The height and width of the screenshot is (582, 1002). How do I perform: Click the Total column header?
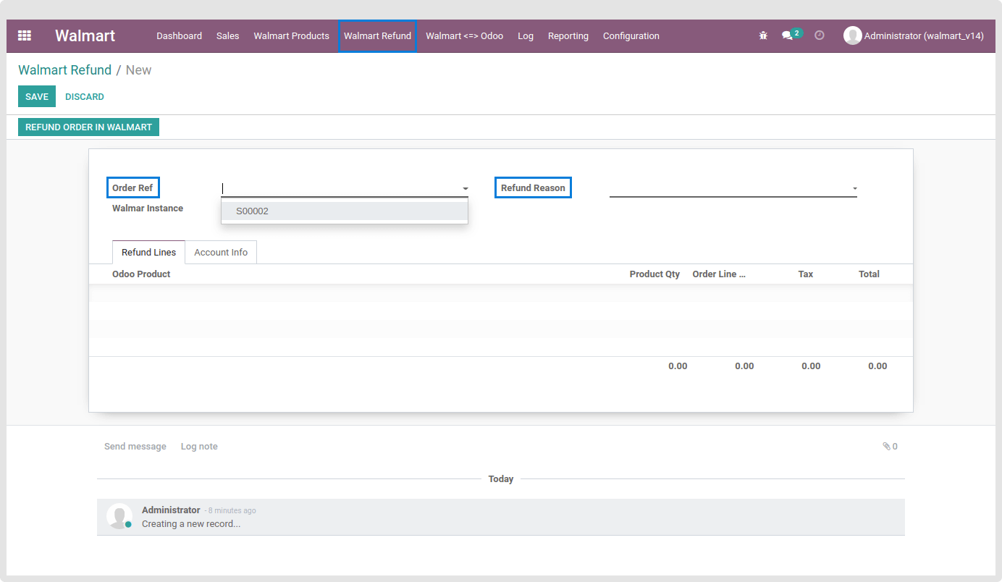pos(869,274)
